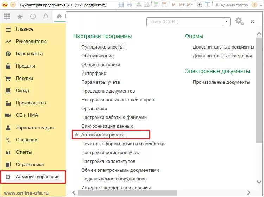264x197 pixels.
Task: Open the History clock icon
Action: pos(33,16)
